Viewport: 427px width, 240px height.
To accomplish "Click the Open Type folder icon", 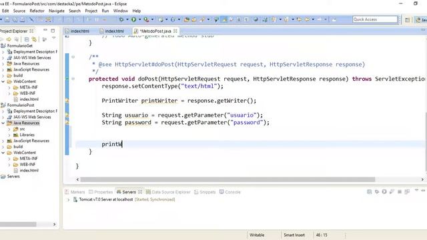I will pos(187,19).
